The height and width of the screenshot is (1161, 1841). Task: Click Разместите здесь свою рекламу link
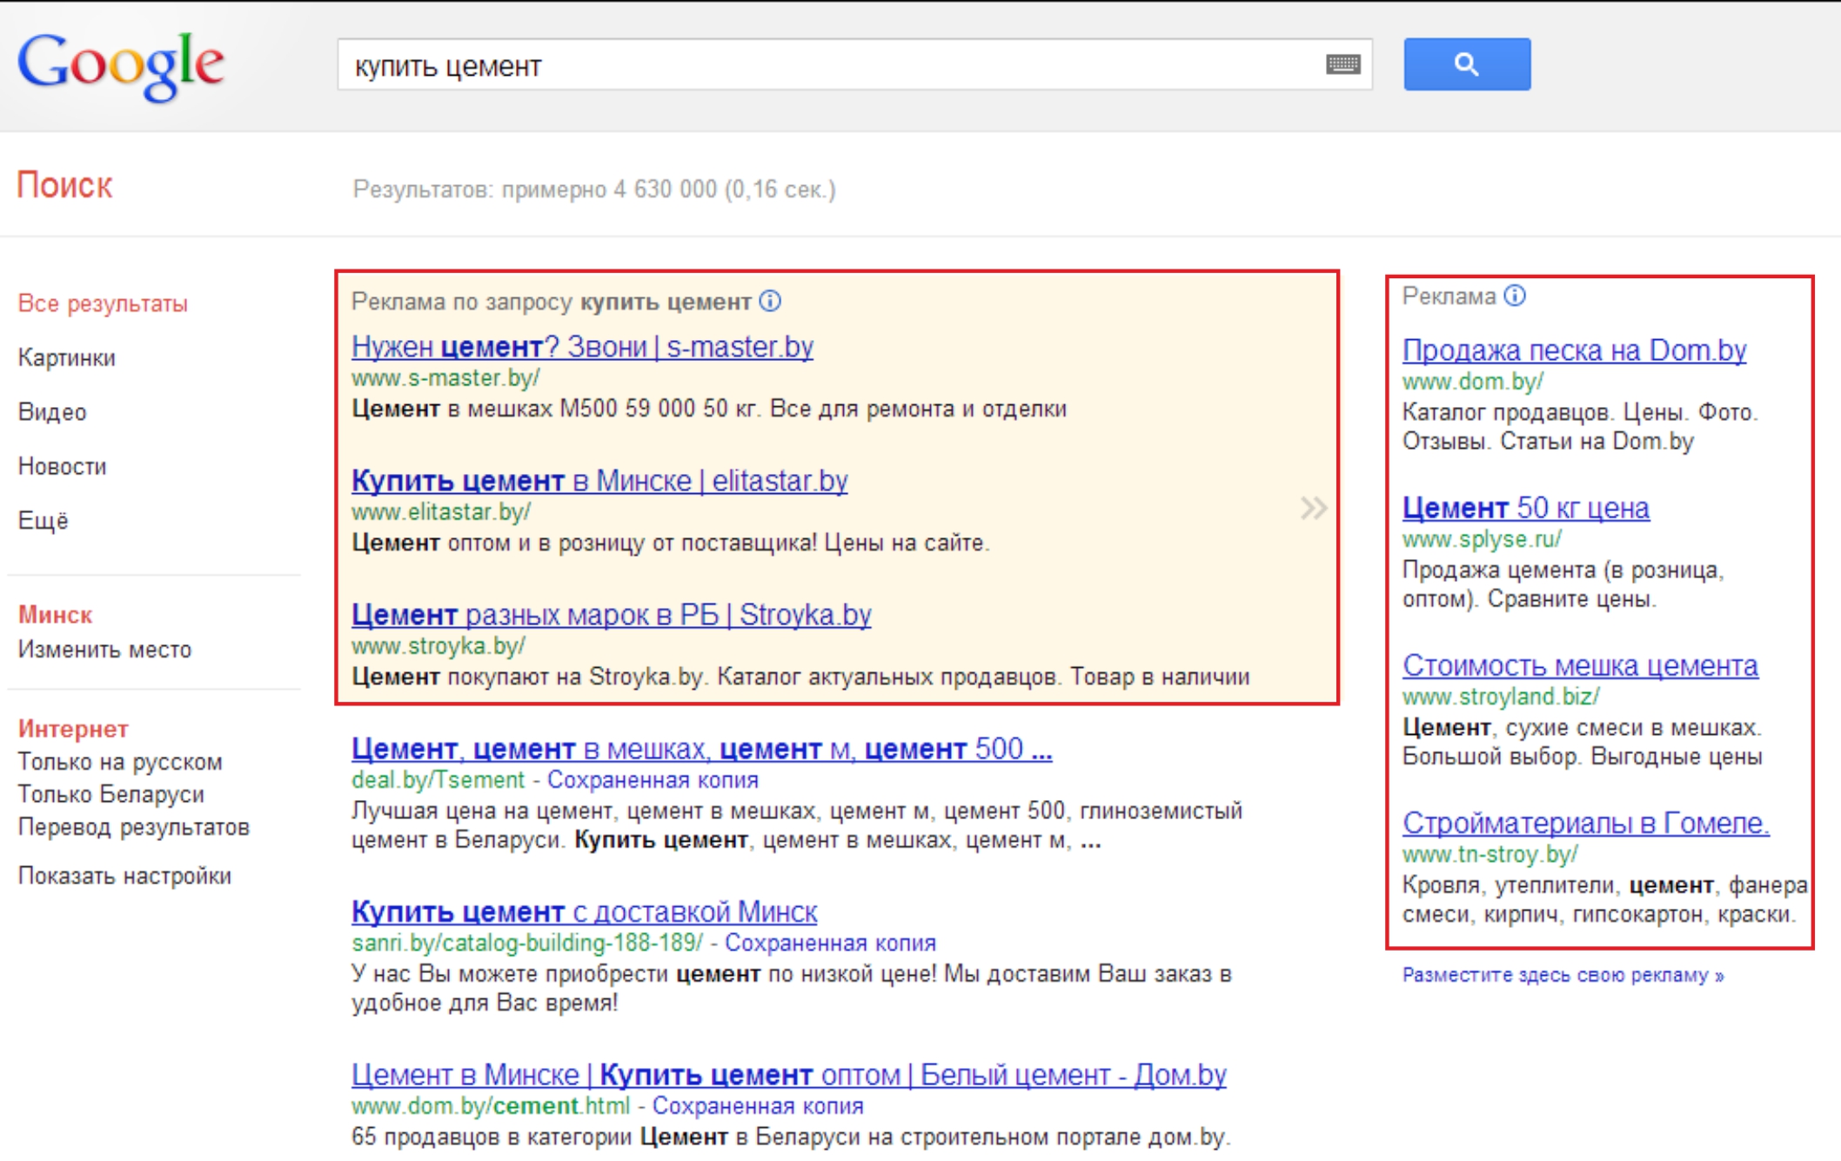click(1563, 975)
